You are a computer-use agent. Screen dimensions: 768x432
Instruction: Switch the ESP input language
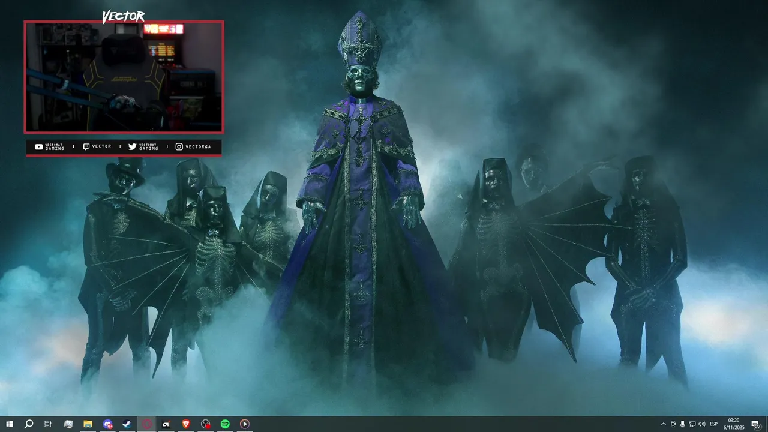714,424
